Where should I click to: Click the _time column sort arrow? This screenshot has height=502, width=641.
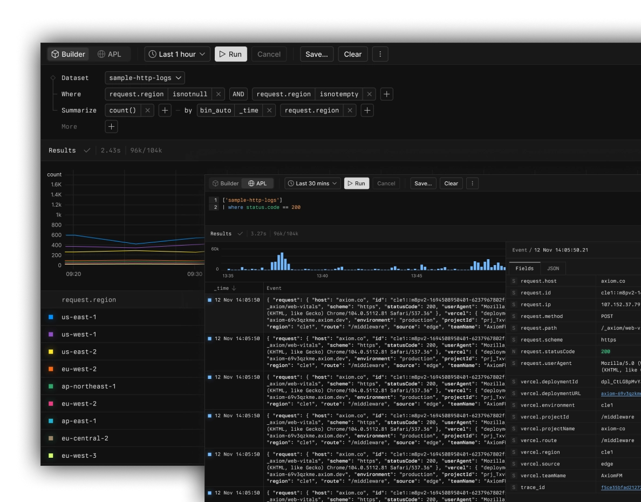(235, 288)
